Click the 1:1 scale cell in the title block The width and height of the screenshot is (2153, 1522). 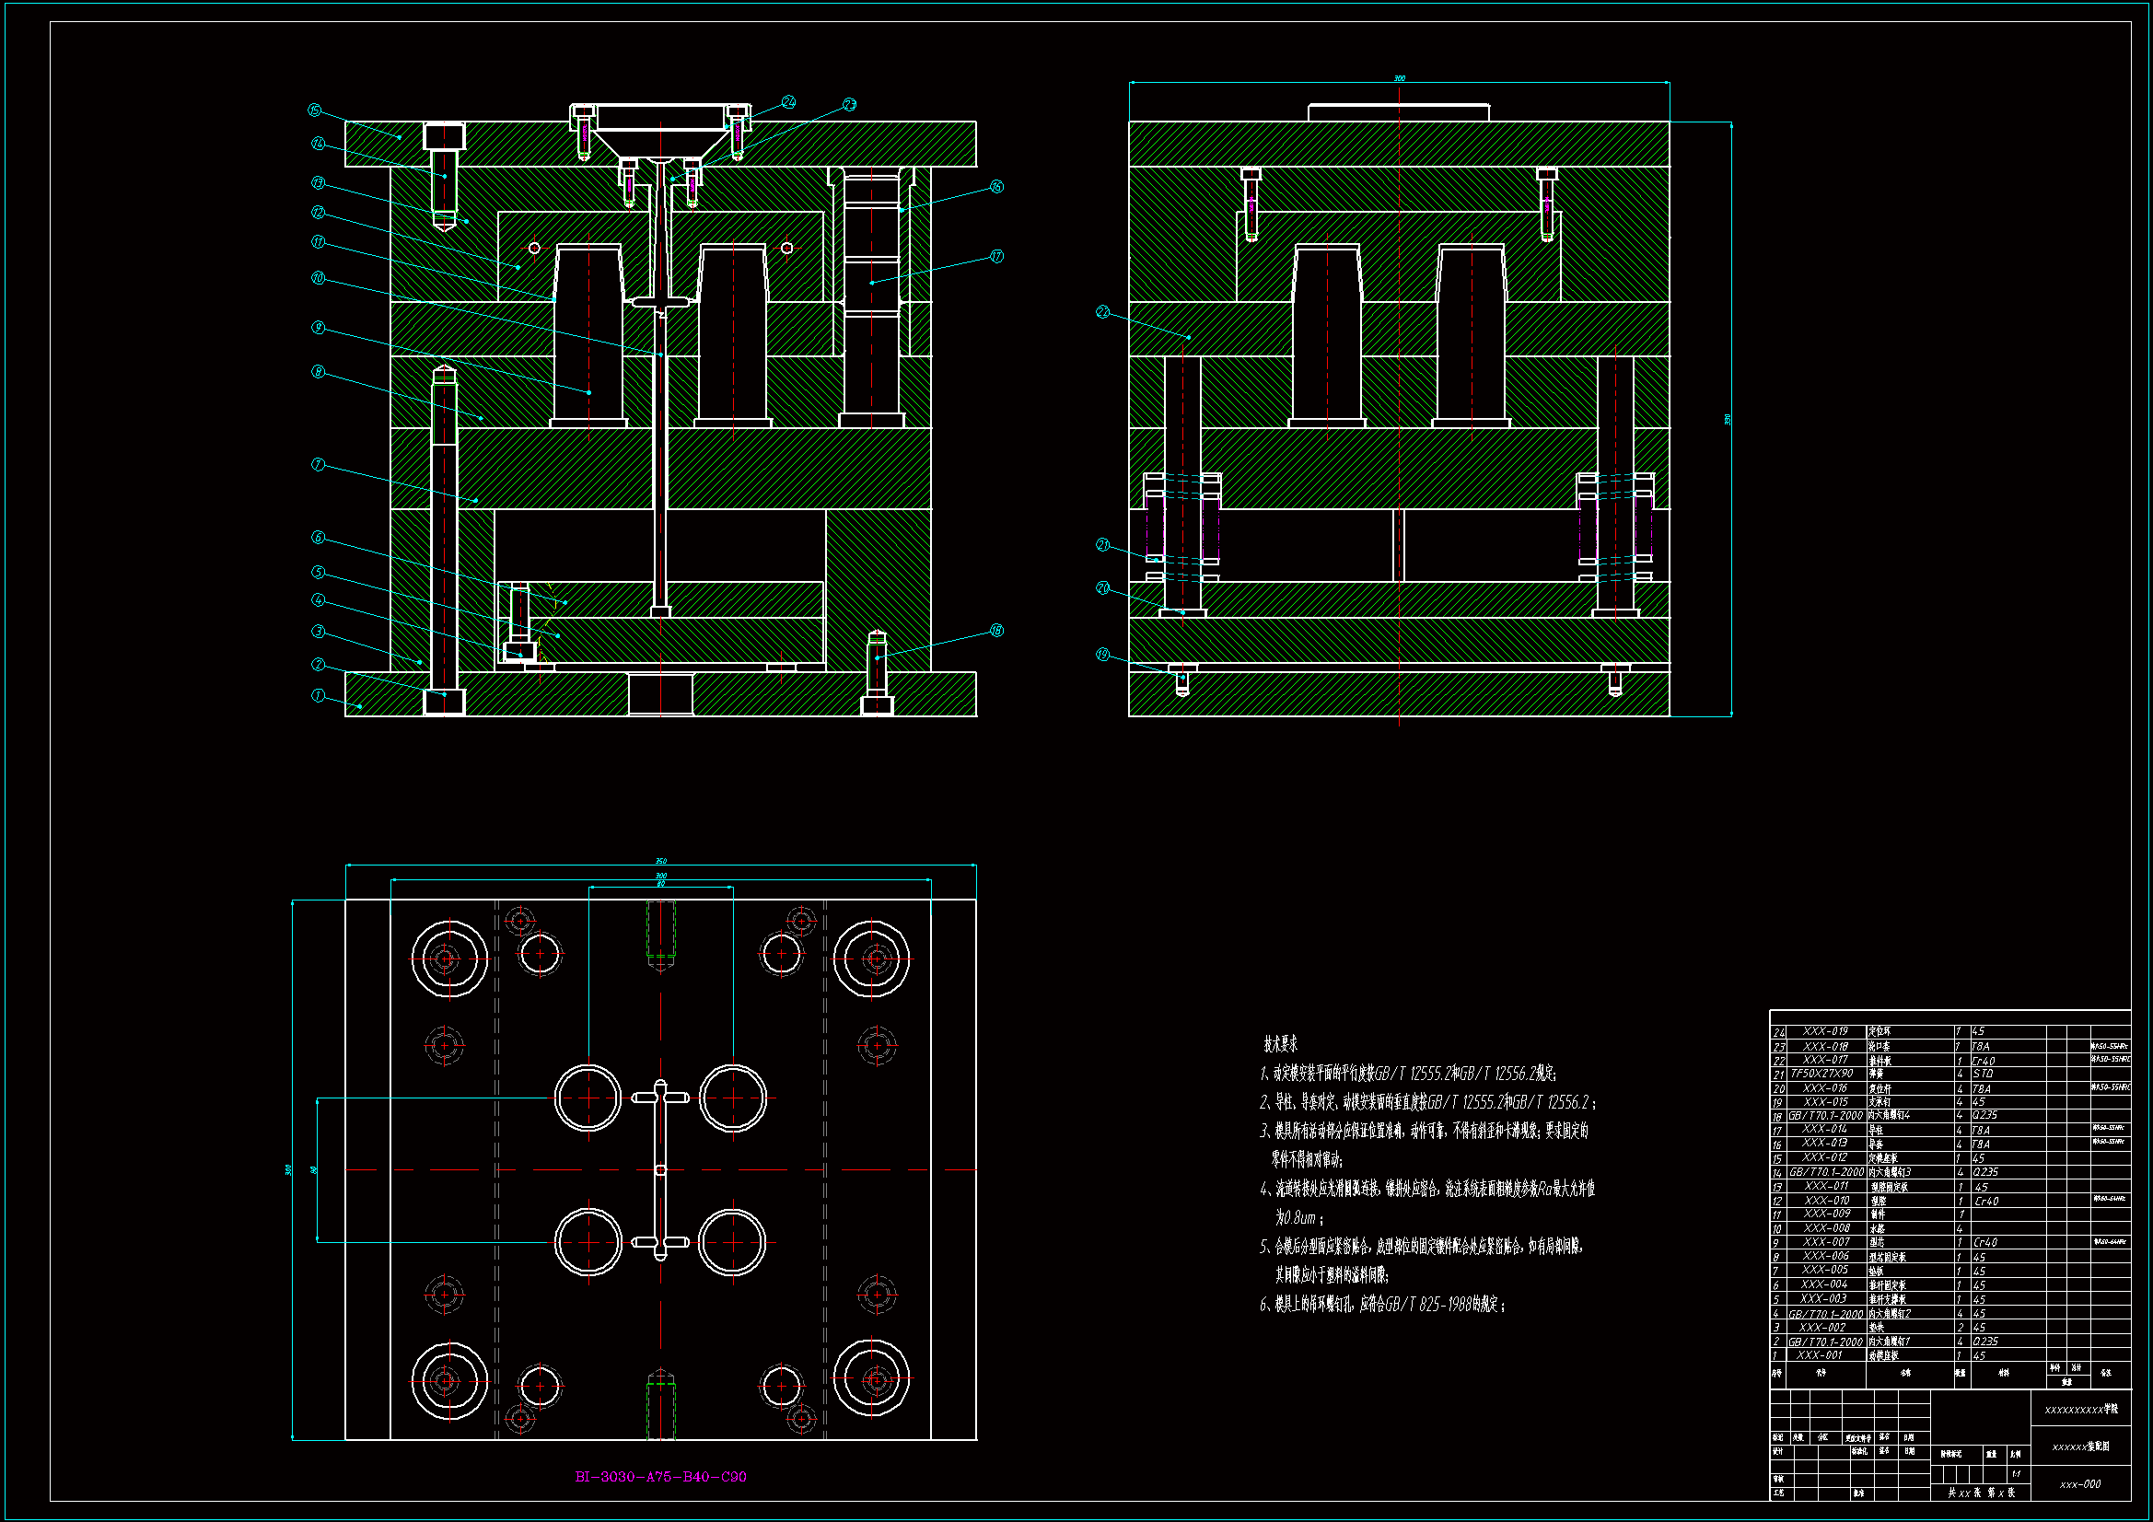(x=2016, y=1474)
